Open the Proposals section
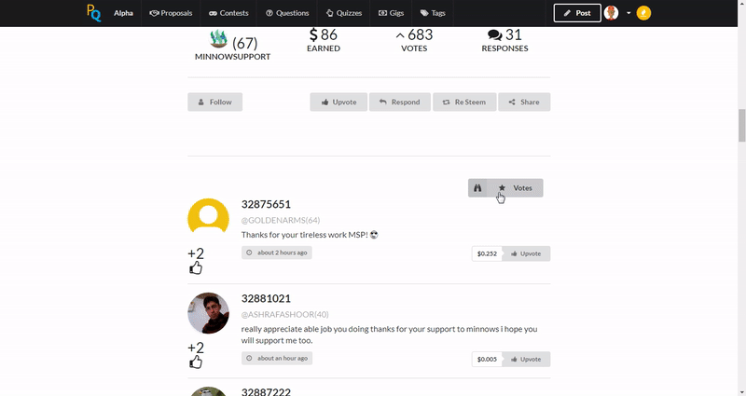Viewport: 746px width, 396px height. [171, 13]
